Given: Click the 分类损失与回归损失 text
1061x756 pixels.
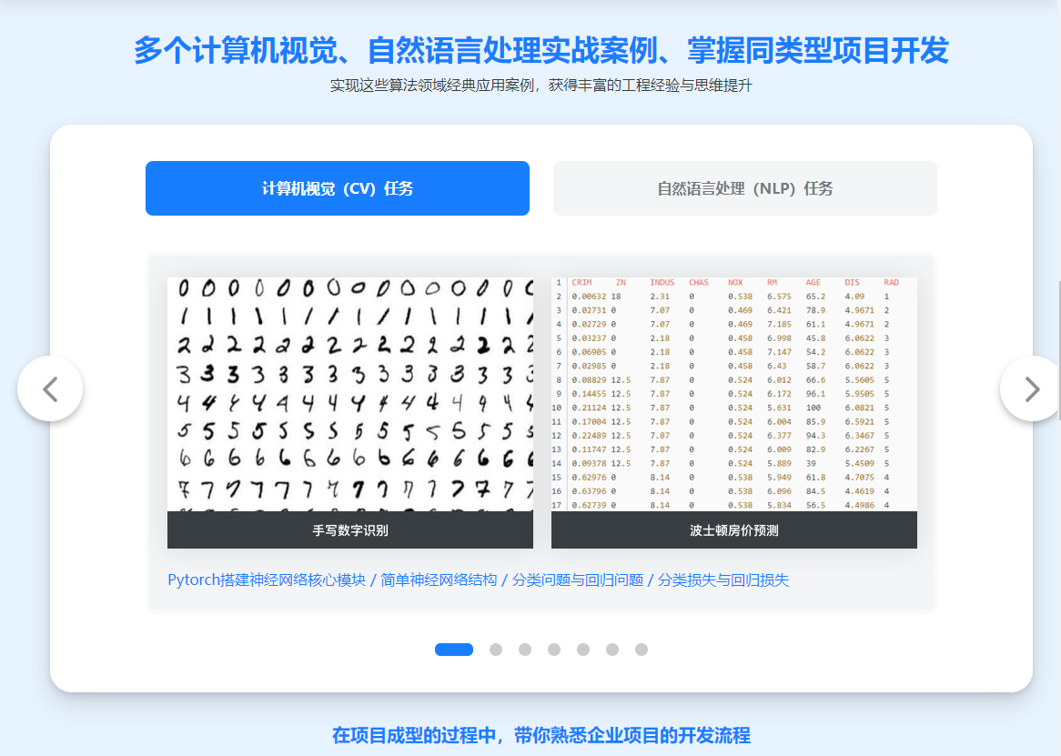Looking at the screenshot, I should click(x=722, y=580).
